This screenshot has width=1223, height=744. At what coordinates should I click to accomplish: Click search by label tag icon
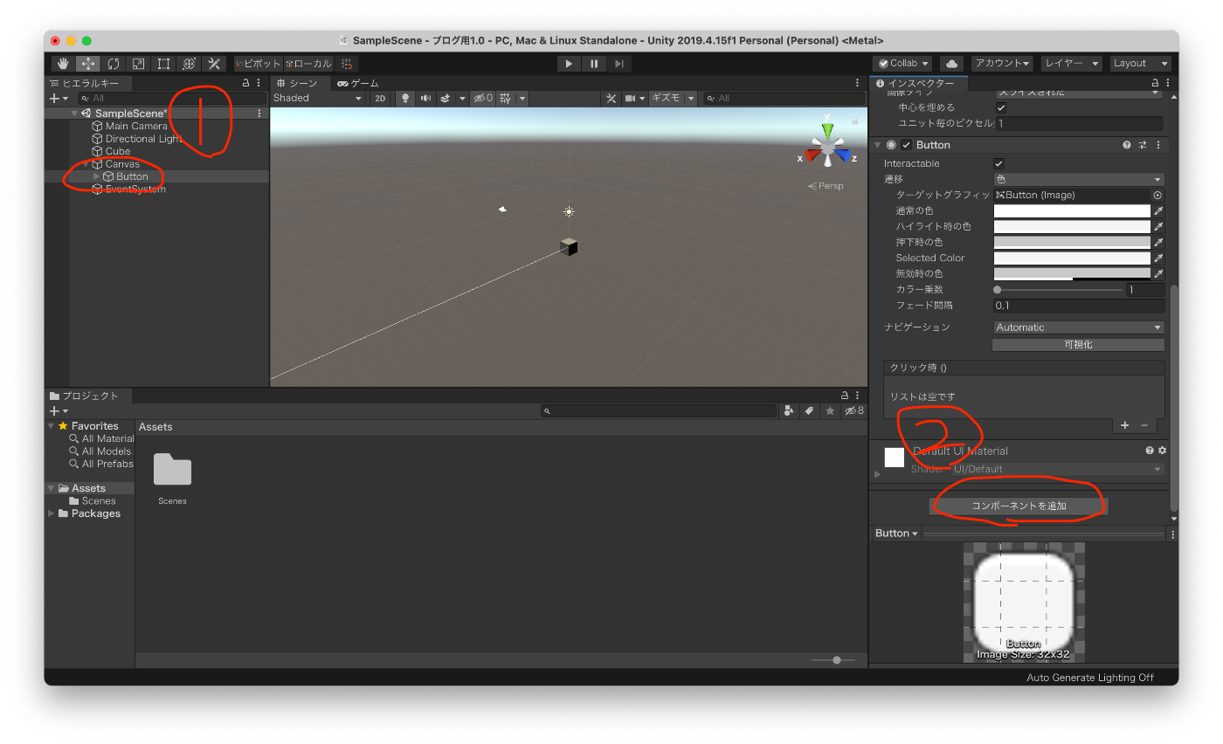click(810, 410)
